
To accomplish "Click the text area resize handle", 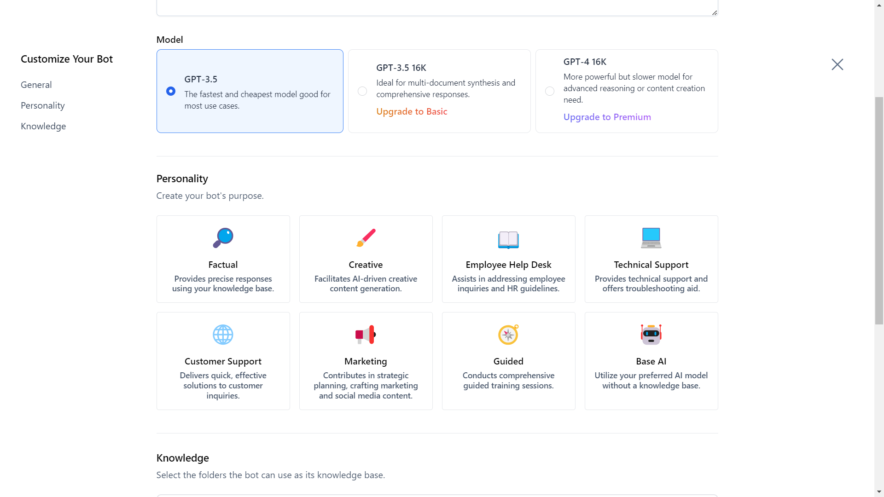I will tap(714, 12).
